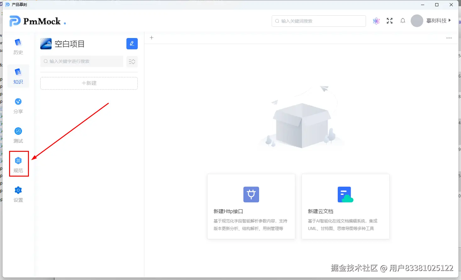The image size is (461, 280).
Task: Open the sort/filter icon beside the search box
Action: click(132, 61)
